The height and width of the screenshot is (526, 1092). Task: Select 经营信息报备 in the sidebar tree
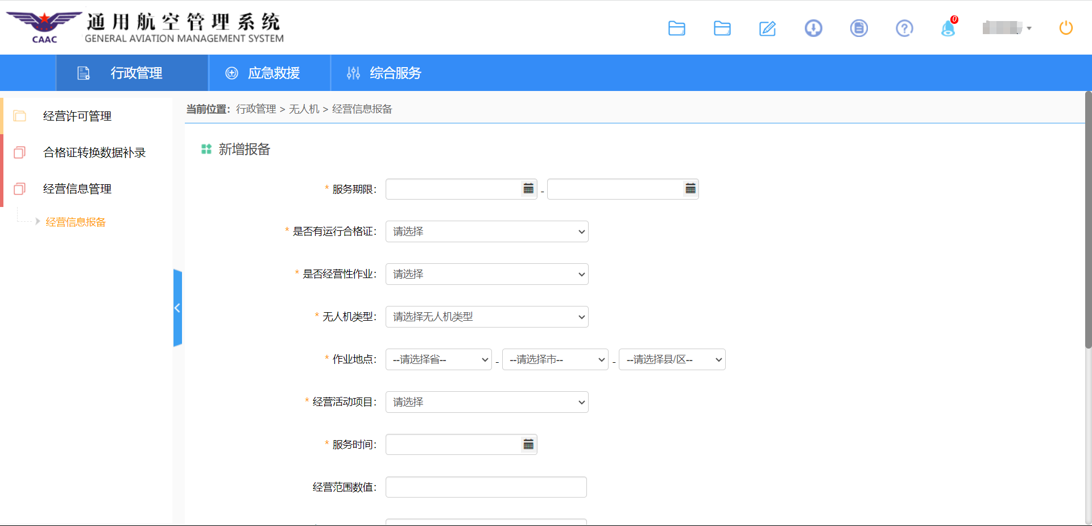click(76, 222)
